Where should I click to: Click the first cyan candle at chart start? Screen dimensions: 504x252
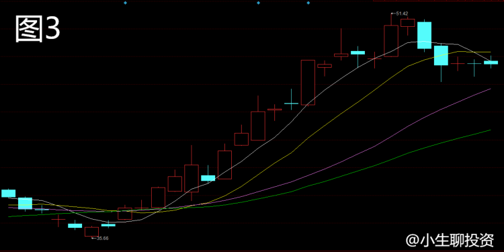[x=8, y=193]
